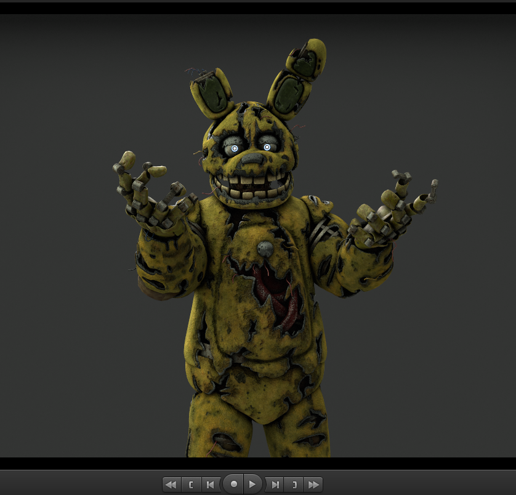Screen dimensions: 516x495
Task: Jump to the end with the double-right-arrow button
Action: 313,485
